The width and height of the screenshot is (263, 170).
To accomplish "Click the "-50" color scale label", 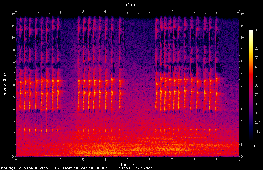I will [x=256, y=76].
